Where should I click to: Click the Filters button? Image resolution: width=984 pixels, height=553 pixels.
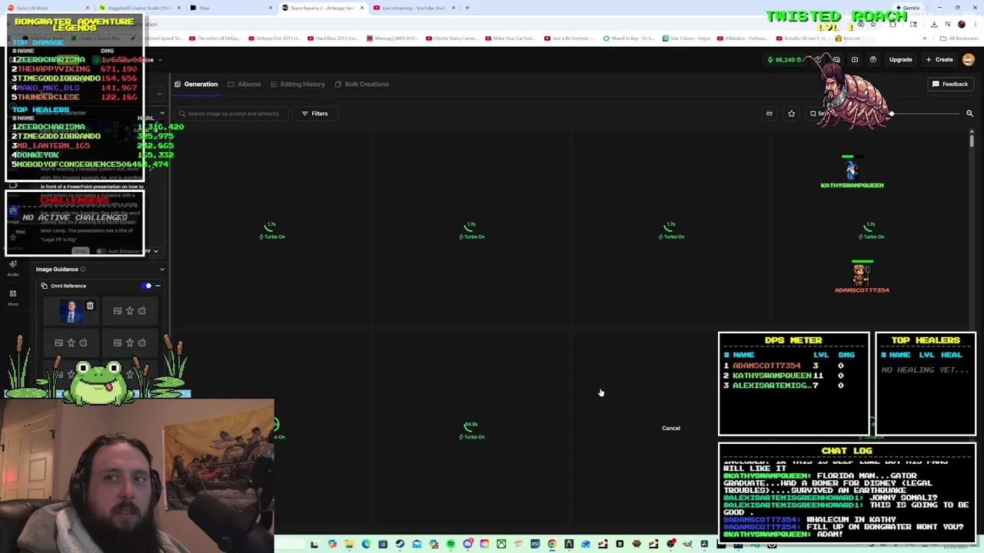coord(314,114)
